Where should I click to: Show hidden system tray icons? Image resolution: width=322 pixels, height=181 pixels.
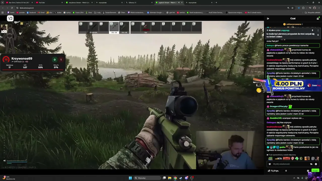[x=294, y=178]
